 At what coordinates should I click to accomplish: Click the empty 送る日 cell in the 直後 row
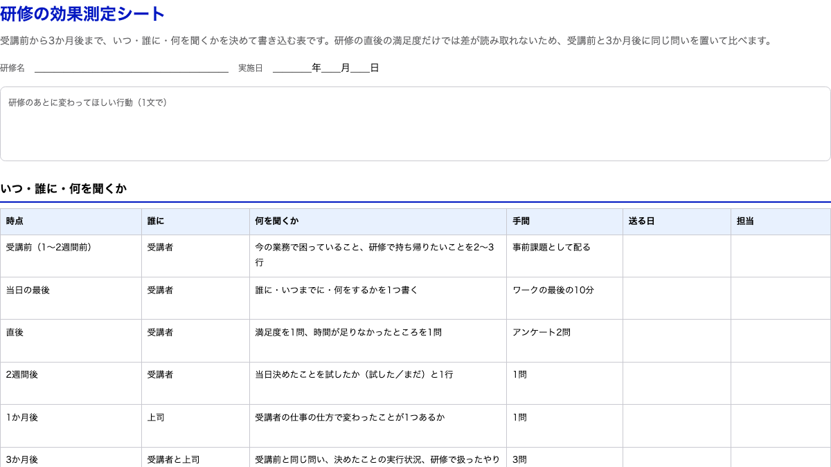pyautogui.click(x=677, y=341)
